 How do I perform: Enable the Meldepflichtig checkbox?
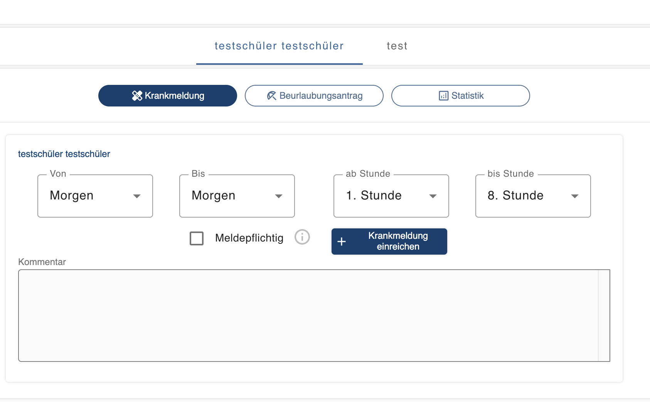click(x=197, y=238)
